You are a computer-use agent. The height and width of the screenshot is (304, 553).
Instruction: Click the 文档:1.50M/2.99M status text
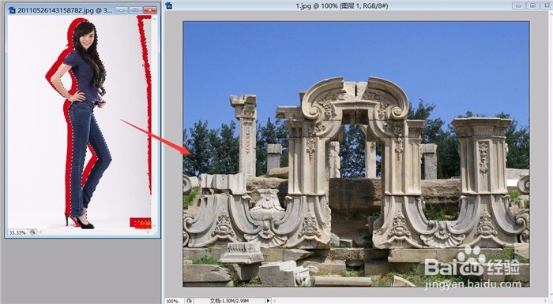pos(229,301)
